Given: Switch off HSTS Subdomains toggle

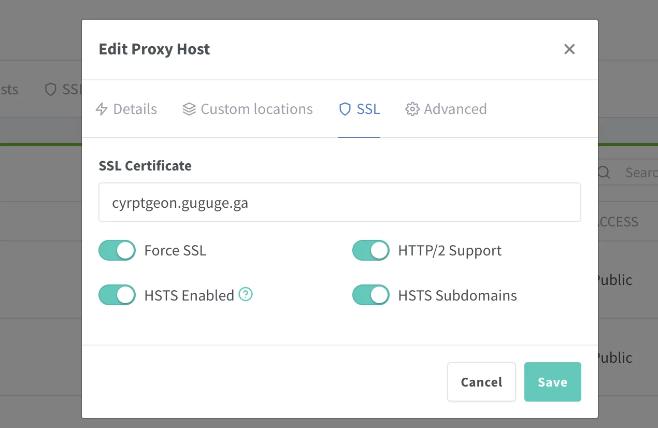Looking at the screenshot, I should 371,295.
